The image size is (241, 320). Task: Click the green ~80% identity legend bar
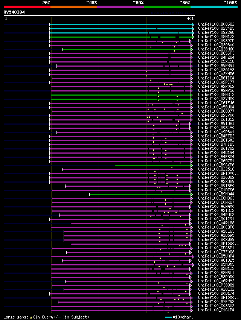(x=167, y=7)
